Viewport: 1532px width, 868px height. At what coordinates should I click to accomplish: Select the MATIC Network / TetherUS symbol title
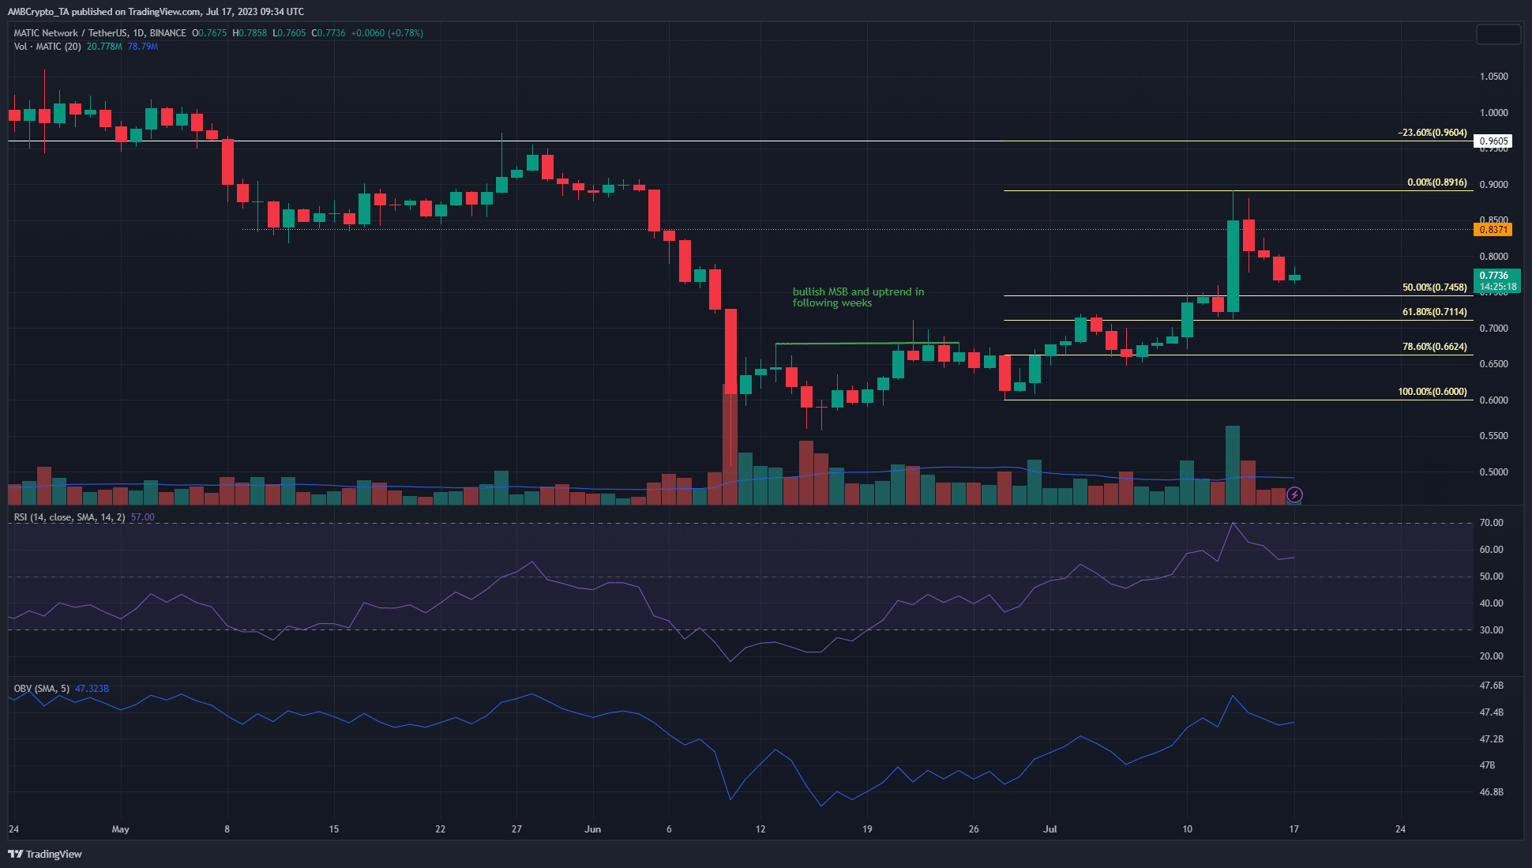100,33
